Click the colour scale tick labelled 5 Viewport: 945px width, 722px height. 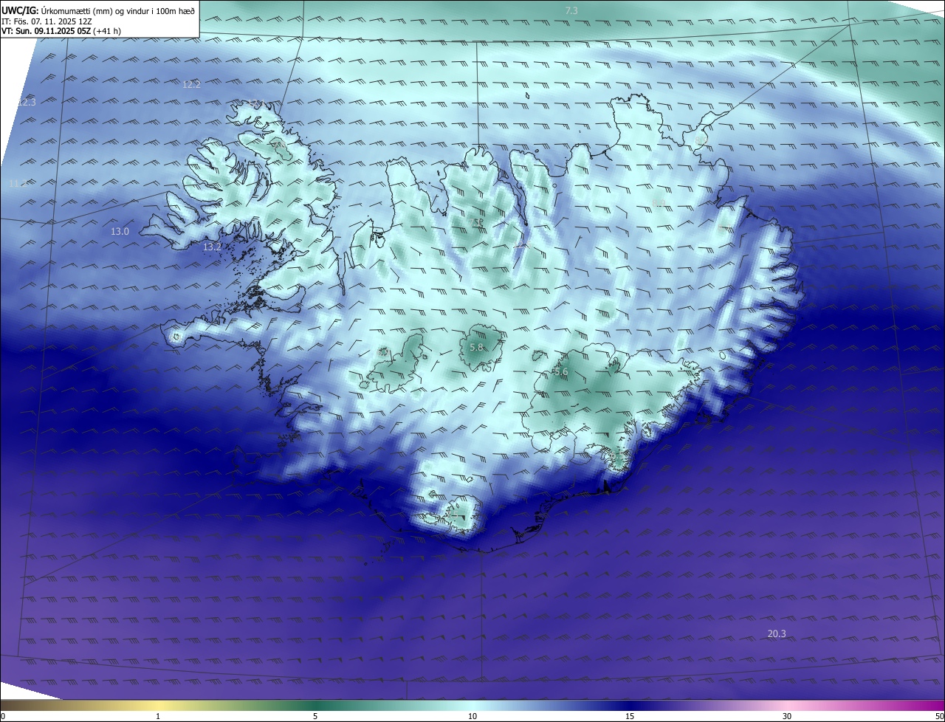pyautogui.click(x=315, y=716)
